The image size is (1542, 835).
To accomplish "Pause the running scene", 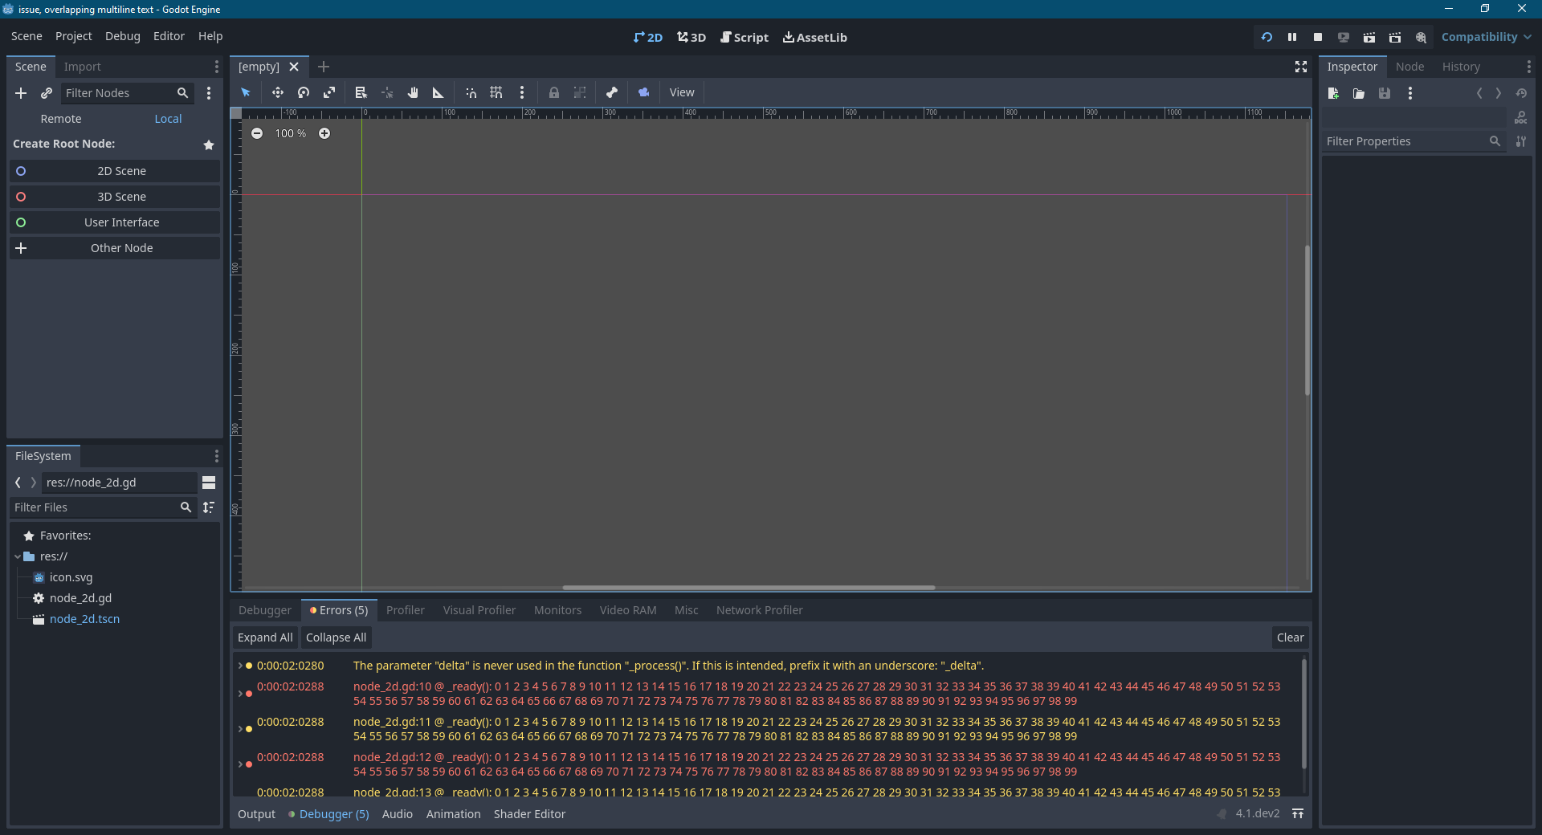I will [x=1292, y=37].
